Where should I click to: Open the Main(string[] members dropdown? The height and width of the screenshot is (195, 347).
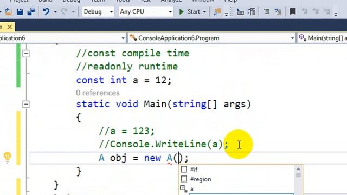pyautogui.click(x=322, y=38)
